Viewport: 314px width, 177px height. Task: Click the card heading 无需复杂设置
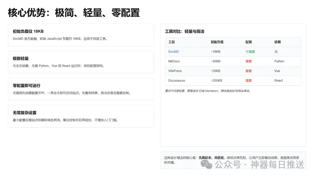click(25, 112)
